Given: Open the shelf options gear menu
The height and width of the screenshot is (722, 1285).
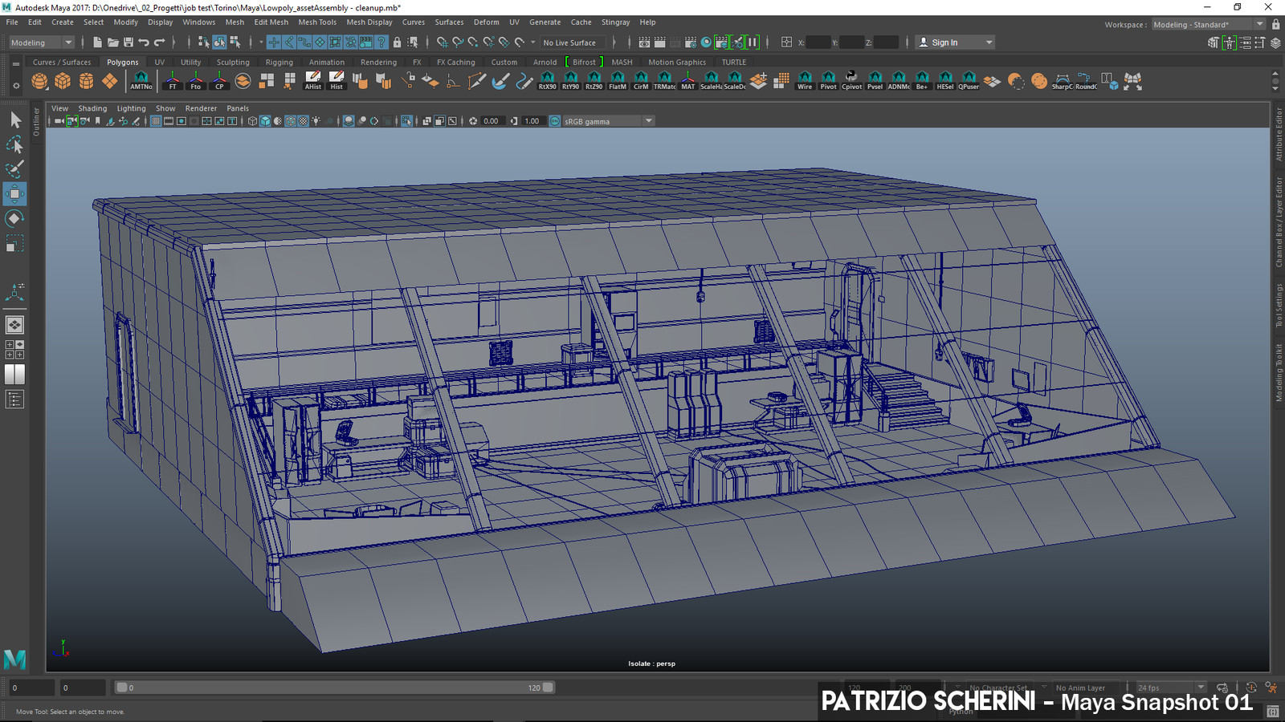Looking at the screenshot, I should click(16, 85).
